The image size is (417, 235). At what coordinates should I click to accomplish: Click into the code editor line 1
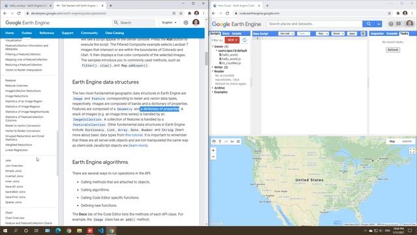315,39
